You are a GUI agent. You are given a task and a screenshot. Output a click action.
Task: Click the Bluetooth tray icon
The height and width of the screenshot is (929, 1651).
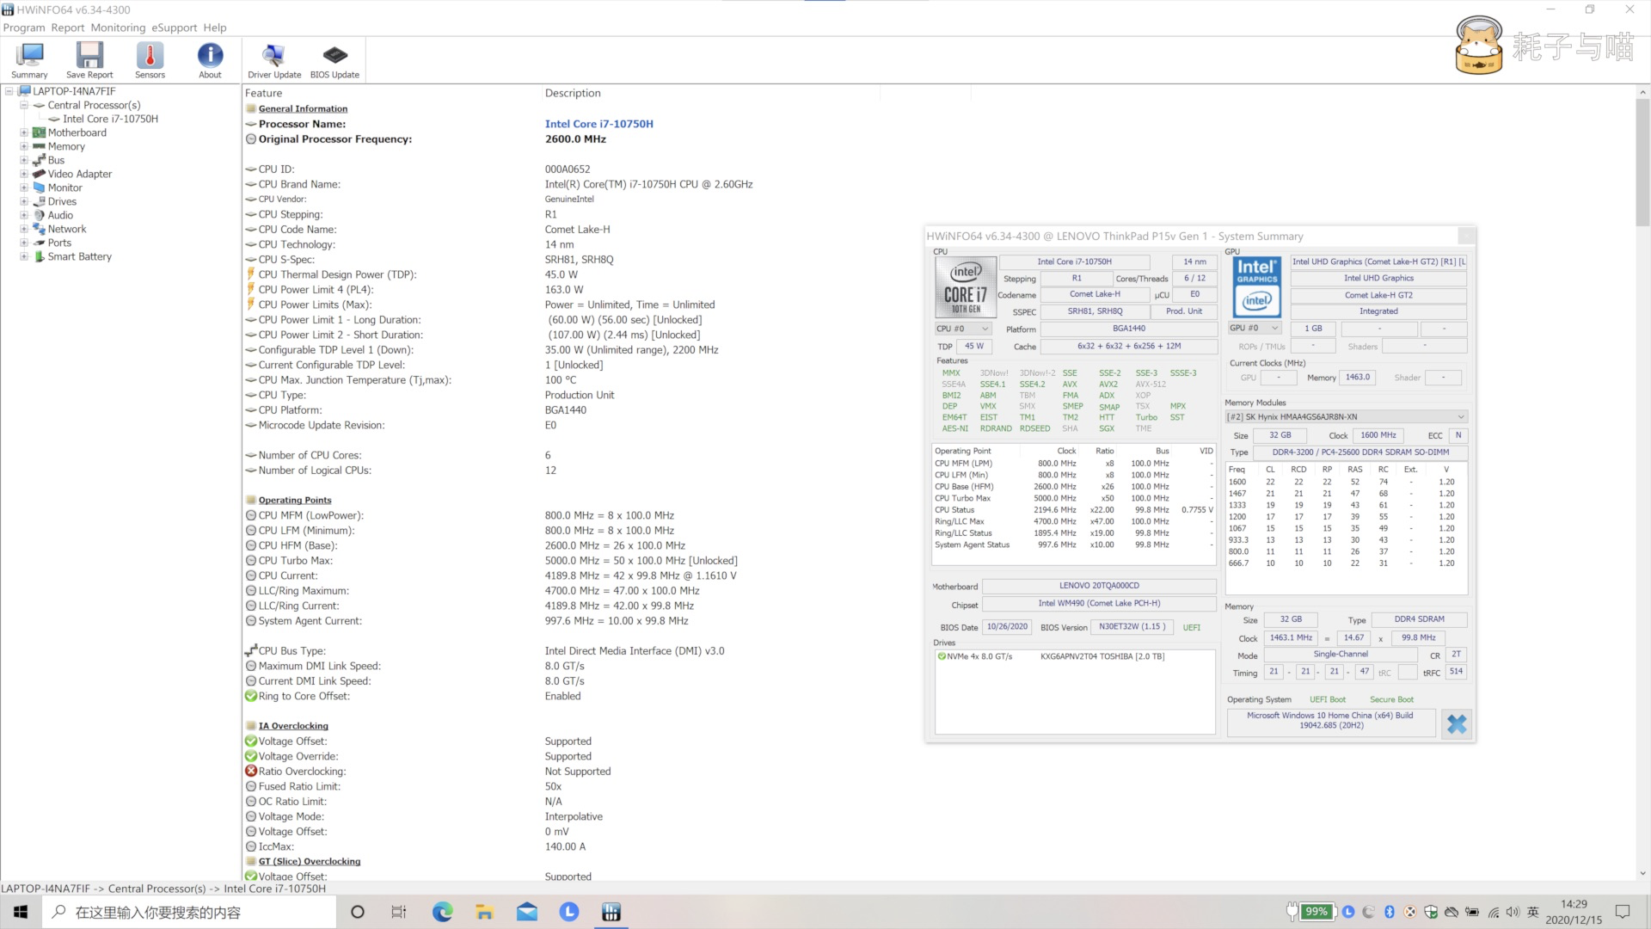coord(1390,912)
